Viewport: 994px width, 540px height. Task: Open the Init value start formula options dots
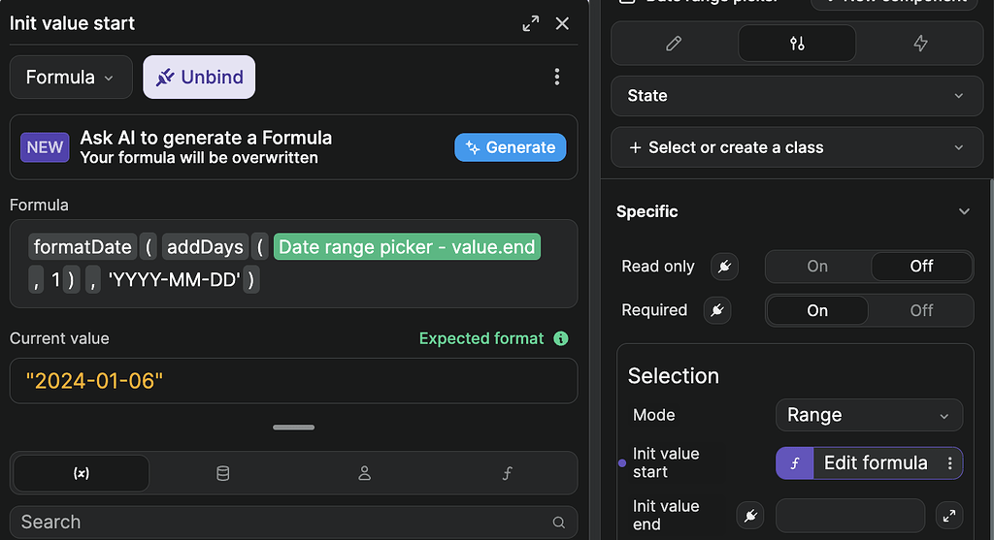(x=950, y=463)
